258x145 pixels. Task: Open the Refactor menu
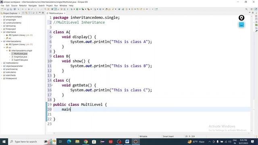23,6
